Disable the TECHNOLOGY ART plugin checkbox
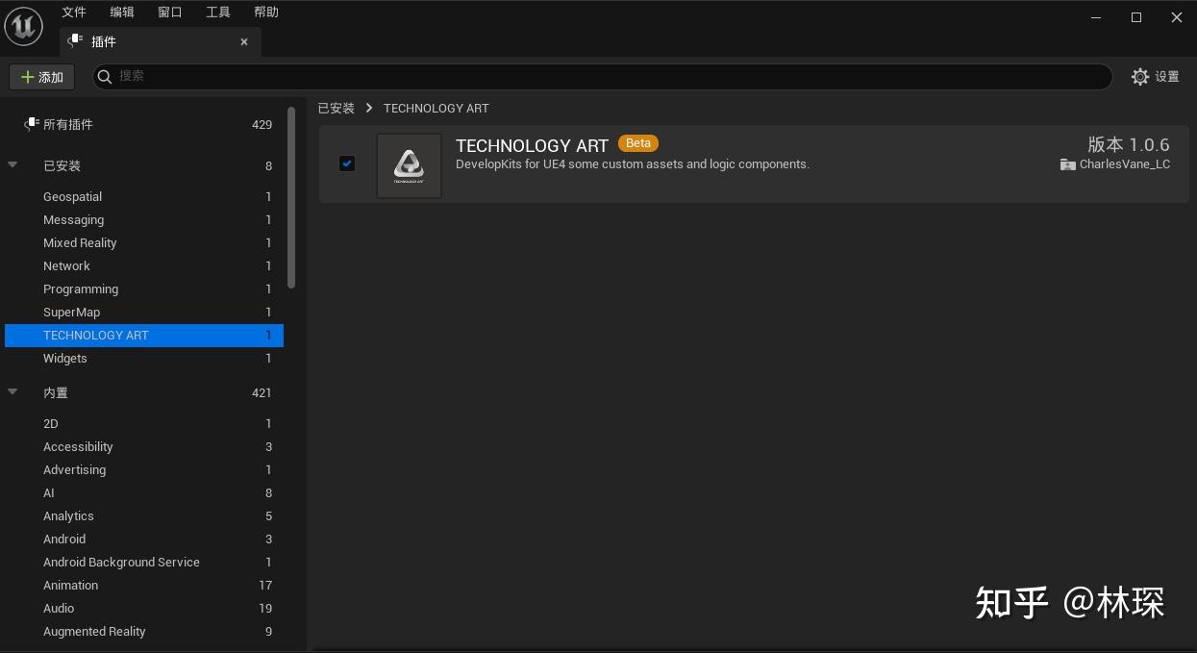 (x=347, y=163)
